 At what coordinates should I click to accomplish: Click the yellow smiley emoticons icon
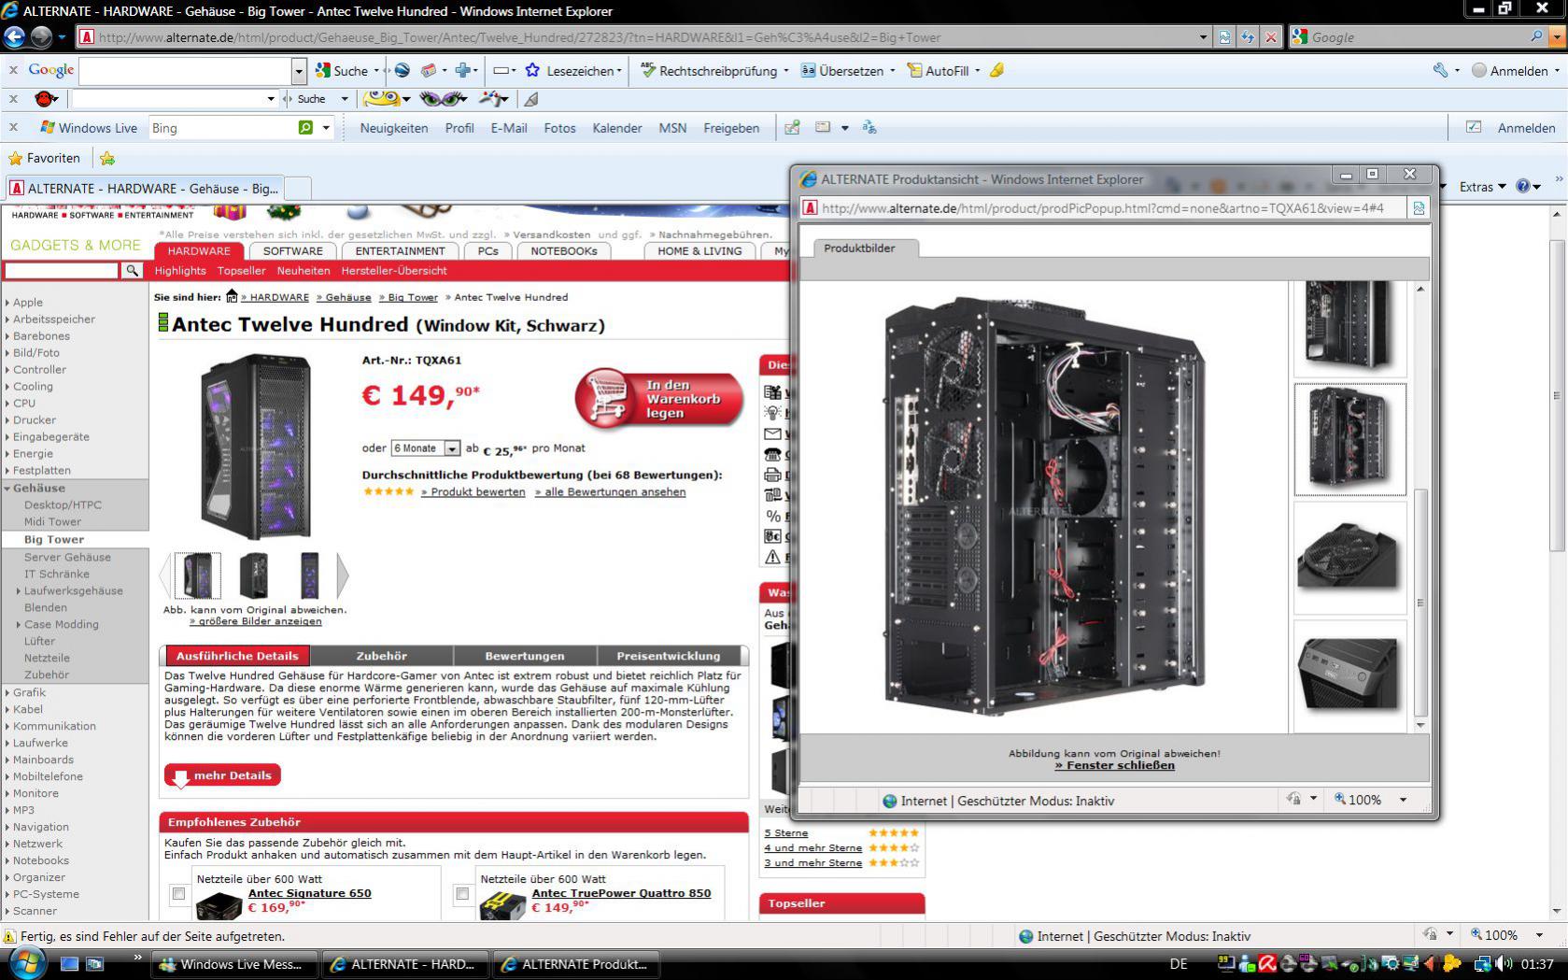coord(381,98)
